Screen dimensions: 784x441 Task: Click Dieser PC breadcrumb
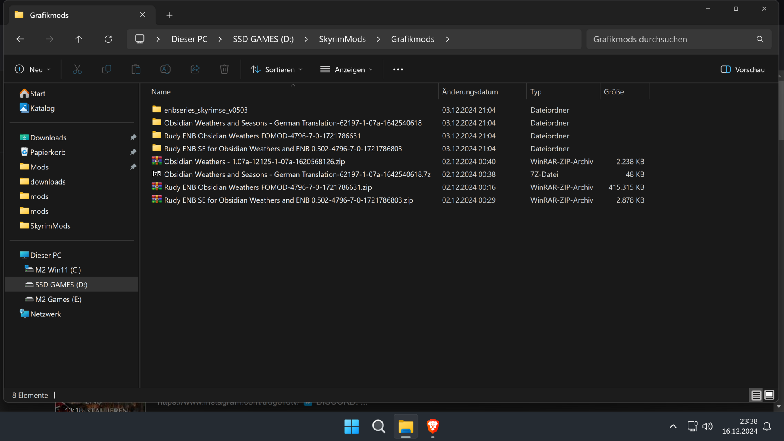tap(189, 39)
